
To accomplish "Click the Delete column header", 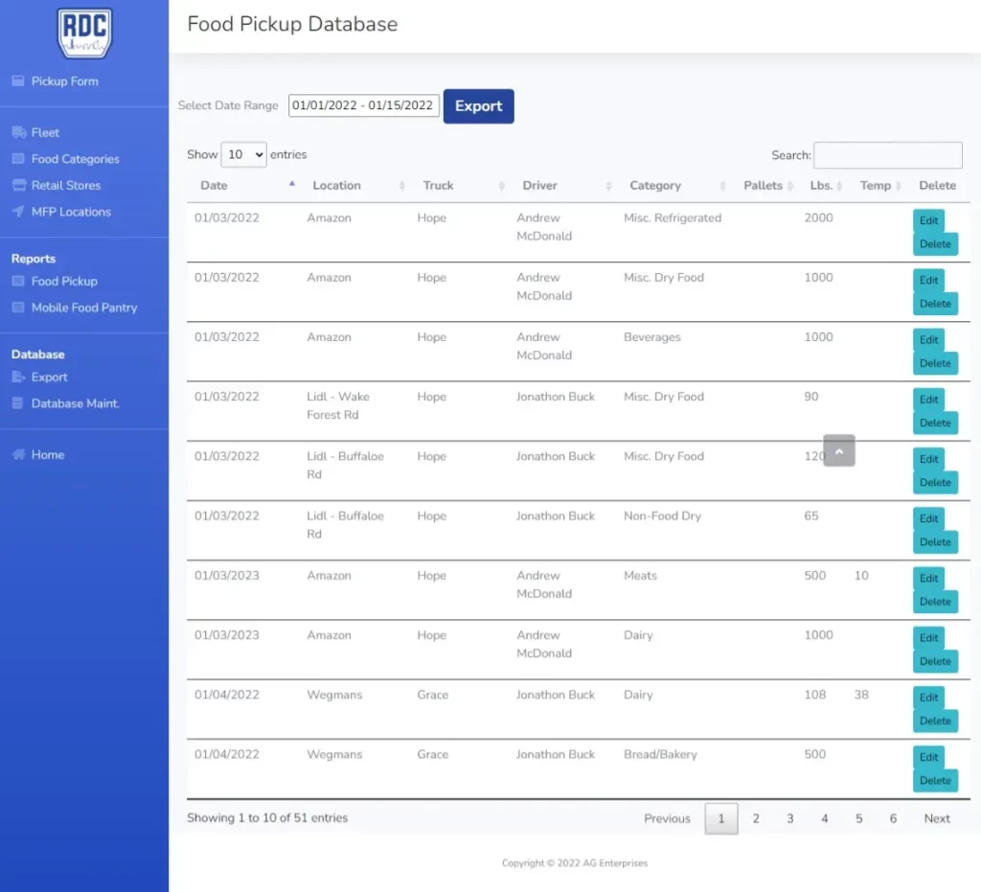I will tap(937, 186).
